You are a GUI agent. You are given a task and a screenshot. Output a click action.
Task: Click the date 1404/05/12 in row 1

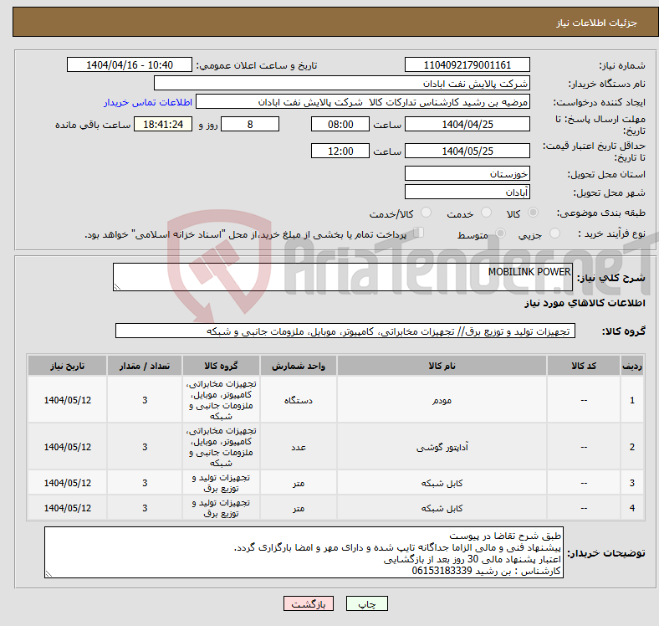coord(67,400)
